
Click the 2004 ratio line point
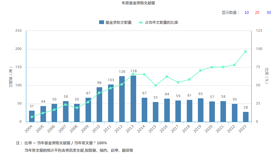pos(32,117)
